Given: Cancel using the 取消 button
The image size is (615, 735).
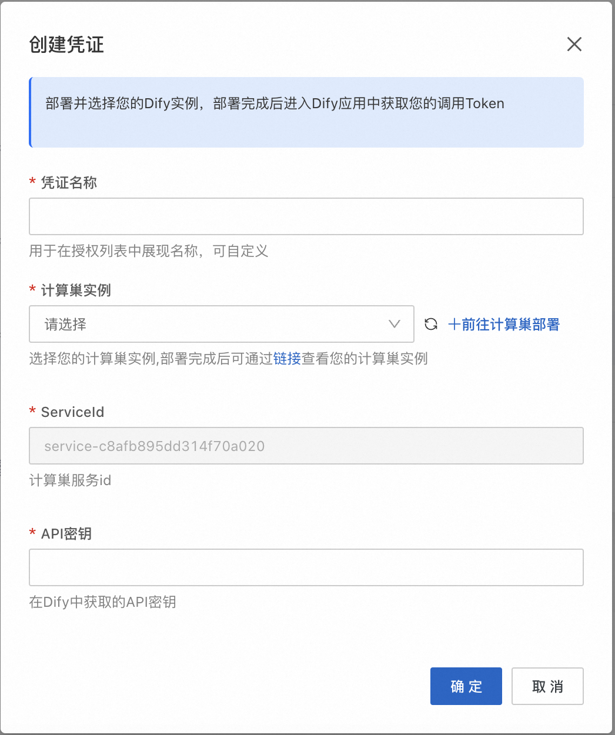Looking at the screenshot, I should pyautogui.click(x=547, y=686).
